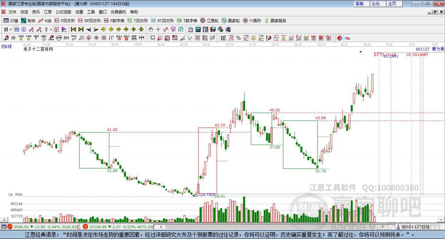This screenshot has height=239, width=445.
Task: Jump to last bar with skip-end arrow
Action: point(81,29)
